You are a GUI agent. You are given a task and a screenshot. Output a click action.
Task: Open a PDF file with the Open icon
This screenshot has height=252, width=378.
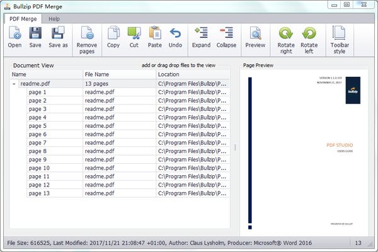14,37
